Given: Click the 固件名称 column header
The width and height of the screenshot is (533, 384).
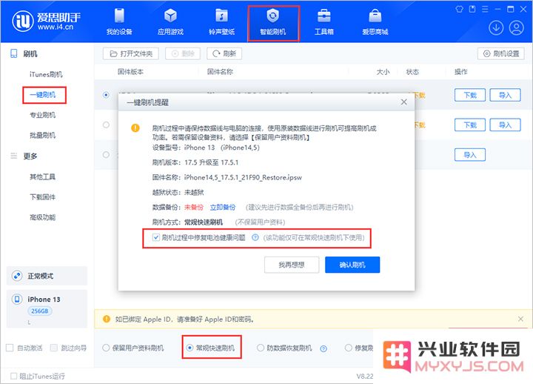Looking at the screenshot, I should coord(220,72).
